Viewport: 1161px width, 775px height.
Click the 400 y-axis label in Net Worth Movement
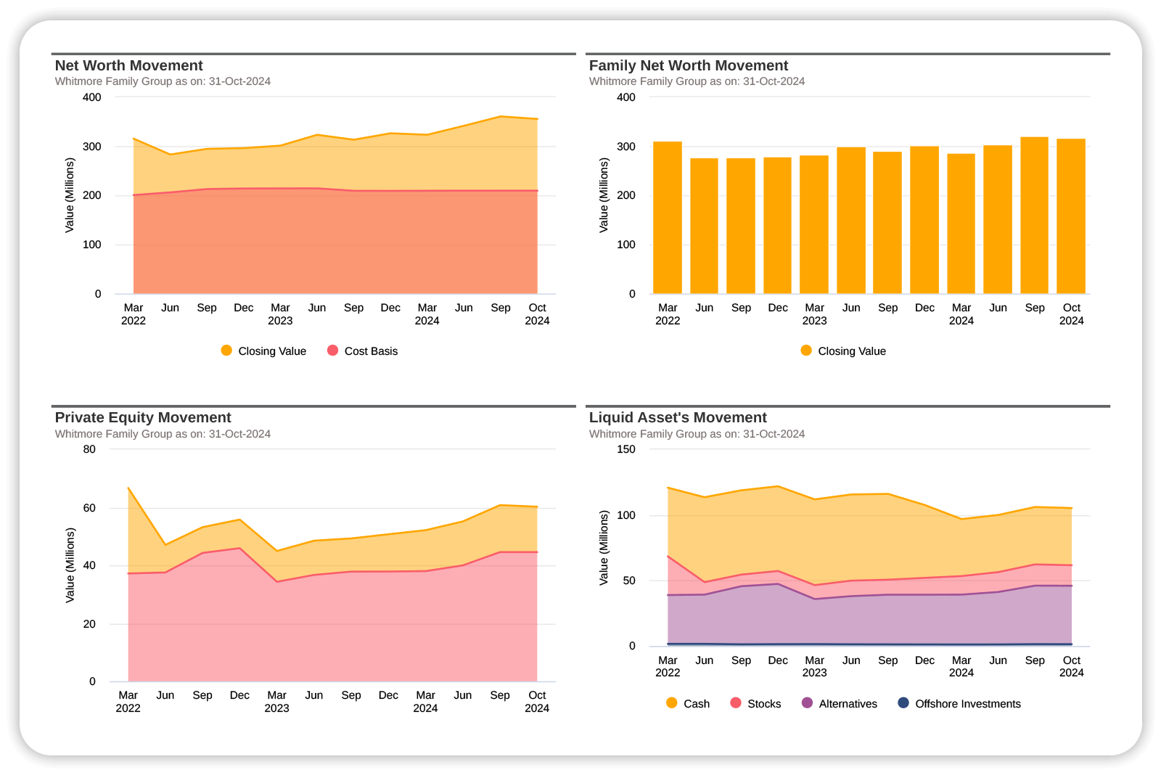point(92,97)
